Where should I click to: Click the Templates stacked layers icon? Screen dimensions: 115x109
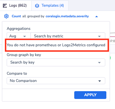(x=37, y=6)
